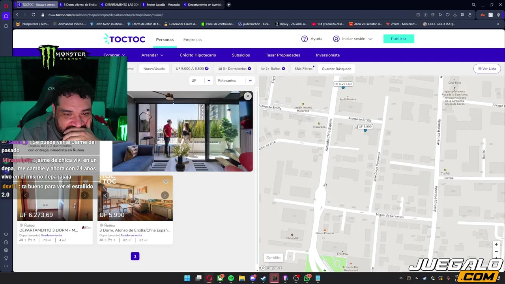505x284 pixels.
Task: Open WhatsApp from the taskbar
Action: point(307,278)
